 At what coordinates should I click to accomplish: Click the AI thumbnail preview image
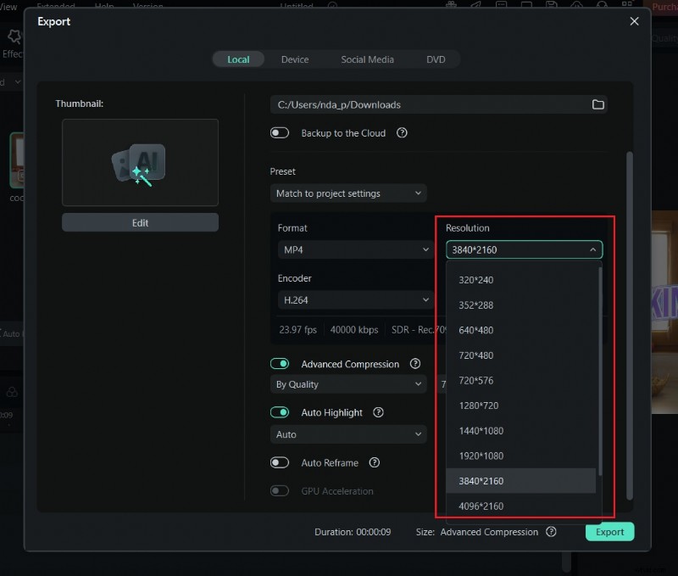[140, 162]
